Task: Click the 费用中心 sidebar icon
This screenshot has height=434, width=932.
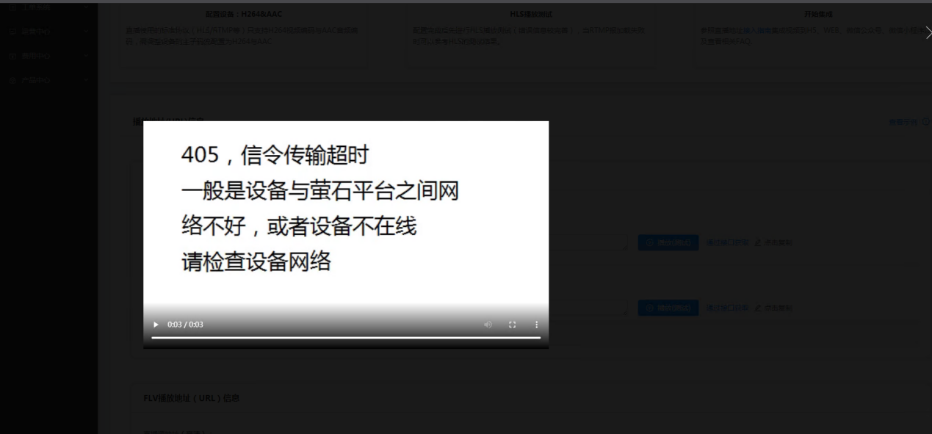Action: click(13, 55)
